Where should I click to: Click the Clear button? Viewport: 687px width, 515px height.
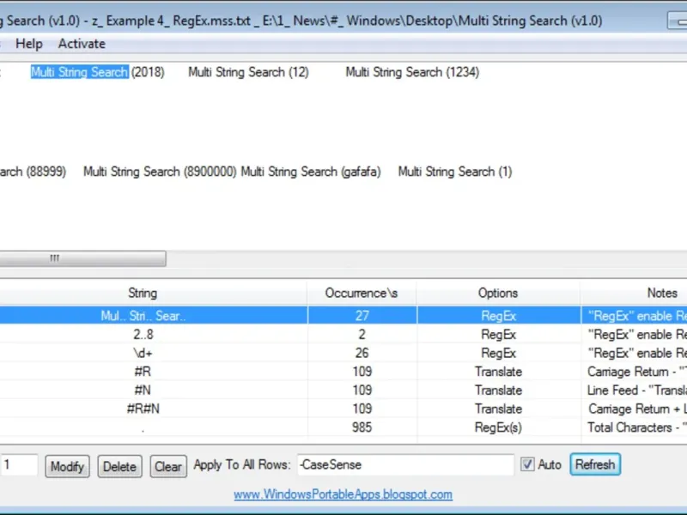tap(168, 466)
